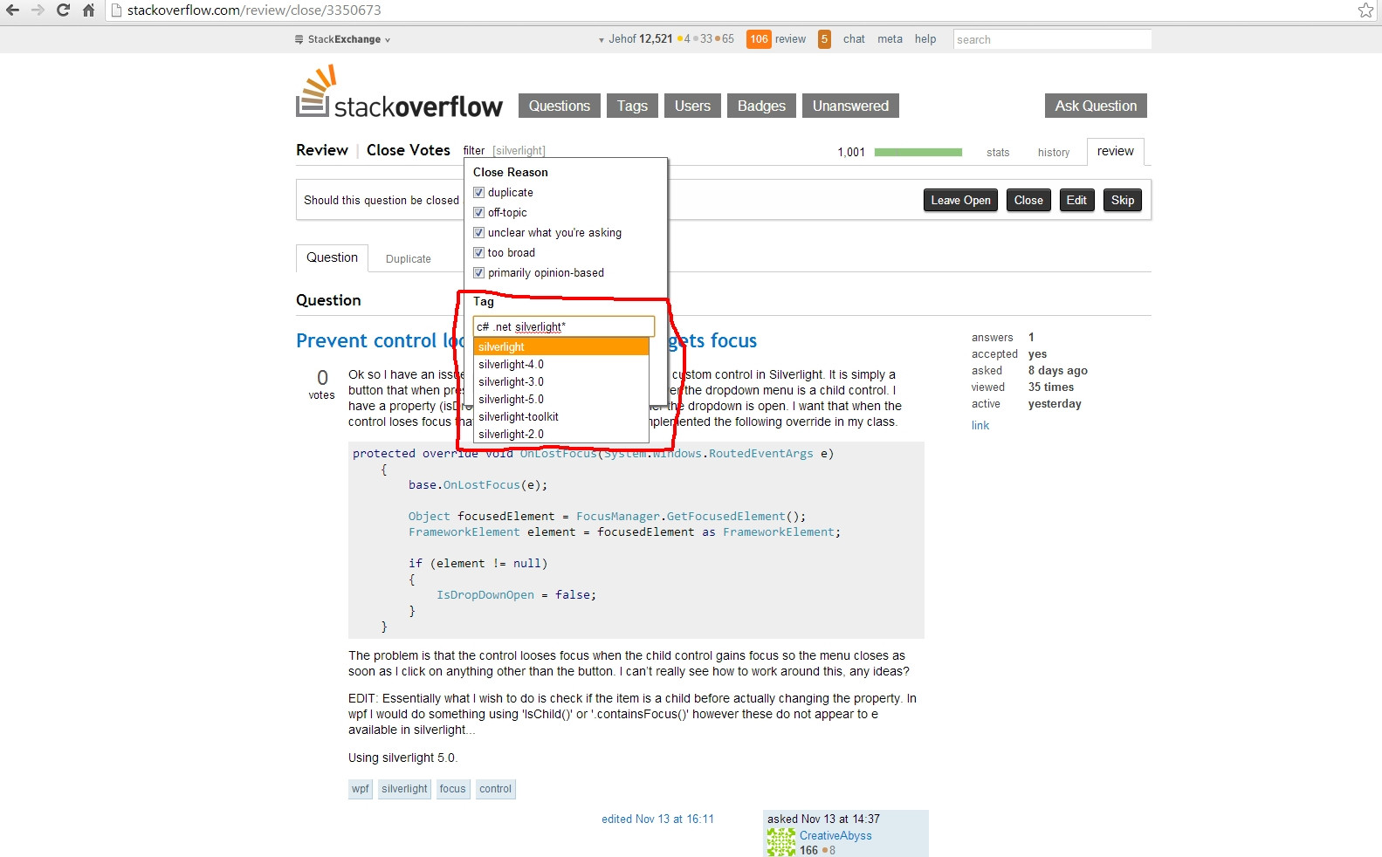
Task: Select silverlight-toolkit suggestion
Action: pos(561,417)
